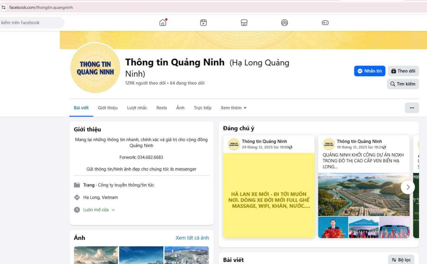Open the Marketplace icon
This screenshot has height=264, width=427.
(244, 23)
